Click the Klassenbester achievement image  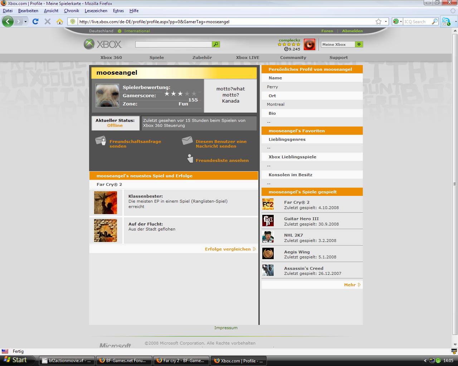106,203
